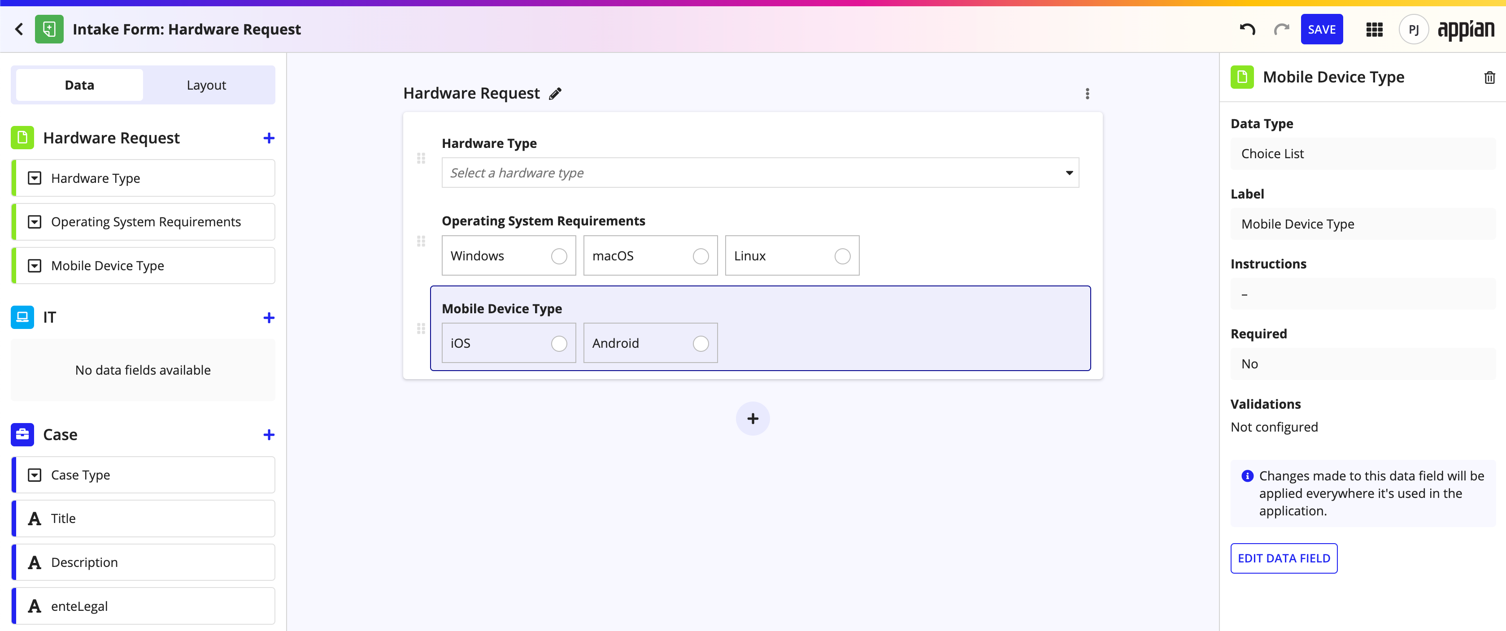Click green document icon beside Mobile Device Type heading
The width and height of the screenshot is (1506, 631).
coord(1242,77)
